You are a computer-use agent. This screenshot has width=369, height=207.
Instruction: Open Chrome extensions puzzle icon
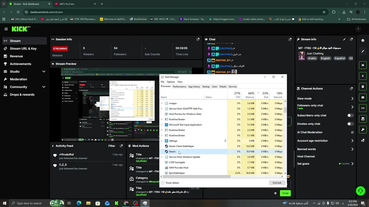pyautogui.click(x=334, y=12)
